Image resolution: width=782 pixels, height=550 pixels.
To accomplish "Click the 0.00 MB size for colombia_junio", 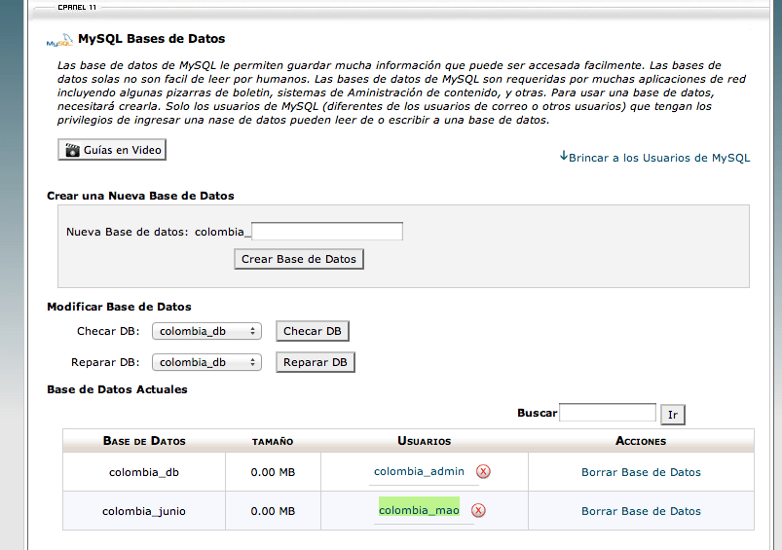I will pos(273,511).
